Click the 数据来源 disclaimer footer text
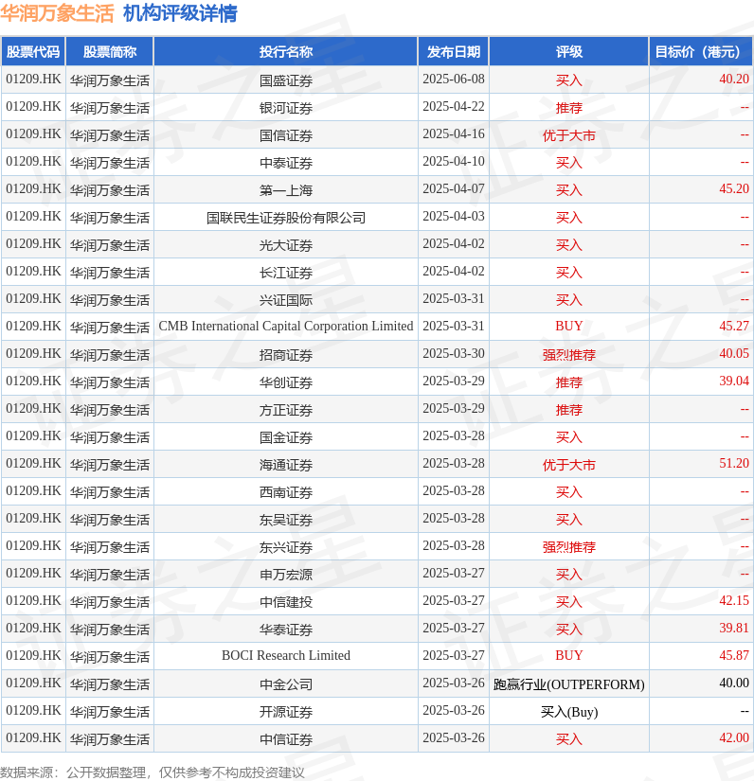The image size is (754, 781). click(x=153, y=772)
